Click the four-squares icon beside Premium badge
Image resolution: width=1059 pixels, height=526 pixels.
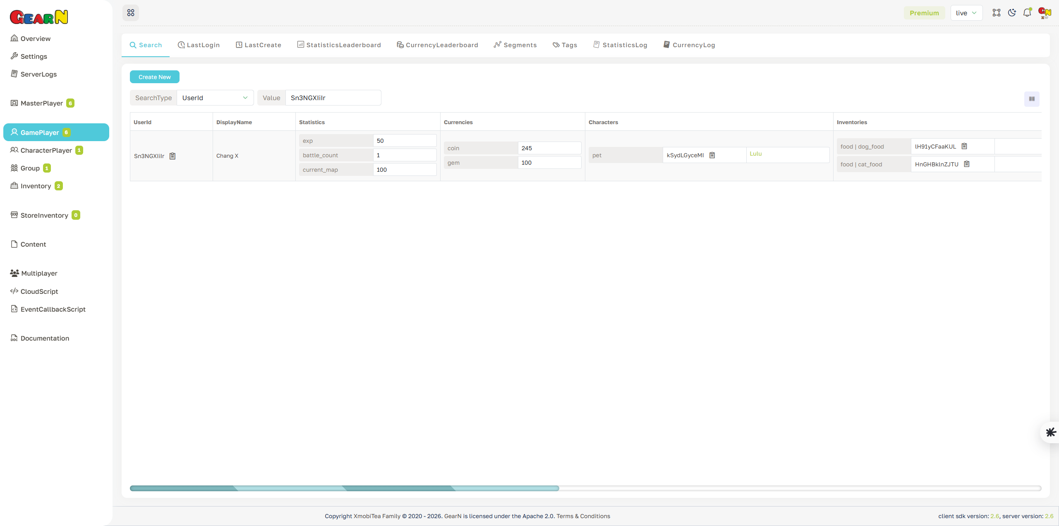[996, 12]
